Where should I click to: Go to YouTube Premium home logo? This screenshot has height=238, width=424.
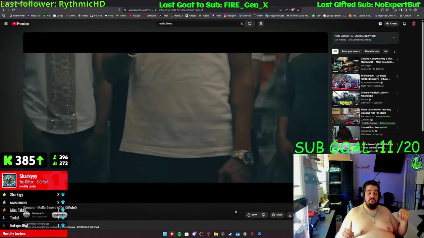click(21, 23)
